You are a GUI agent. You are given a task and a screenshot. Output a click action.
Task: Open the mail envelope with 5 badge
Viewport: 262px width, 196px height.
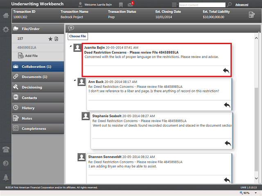[x=130, y=4]
